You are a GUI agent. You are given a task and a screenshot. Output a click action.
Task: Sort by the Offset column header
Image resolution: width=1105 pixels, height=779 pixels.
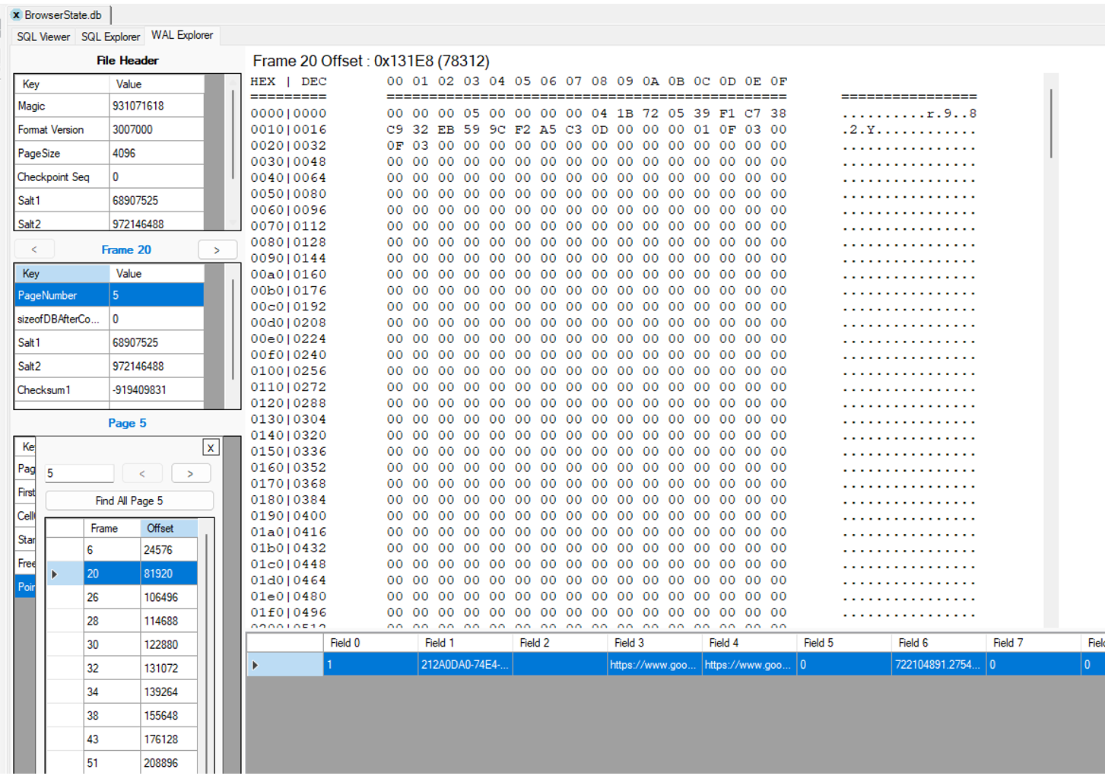[168, 528]
